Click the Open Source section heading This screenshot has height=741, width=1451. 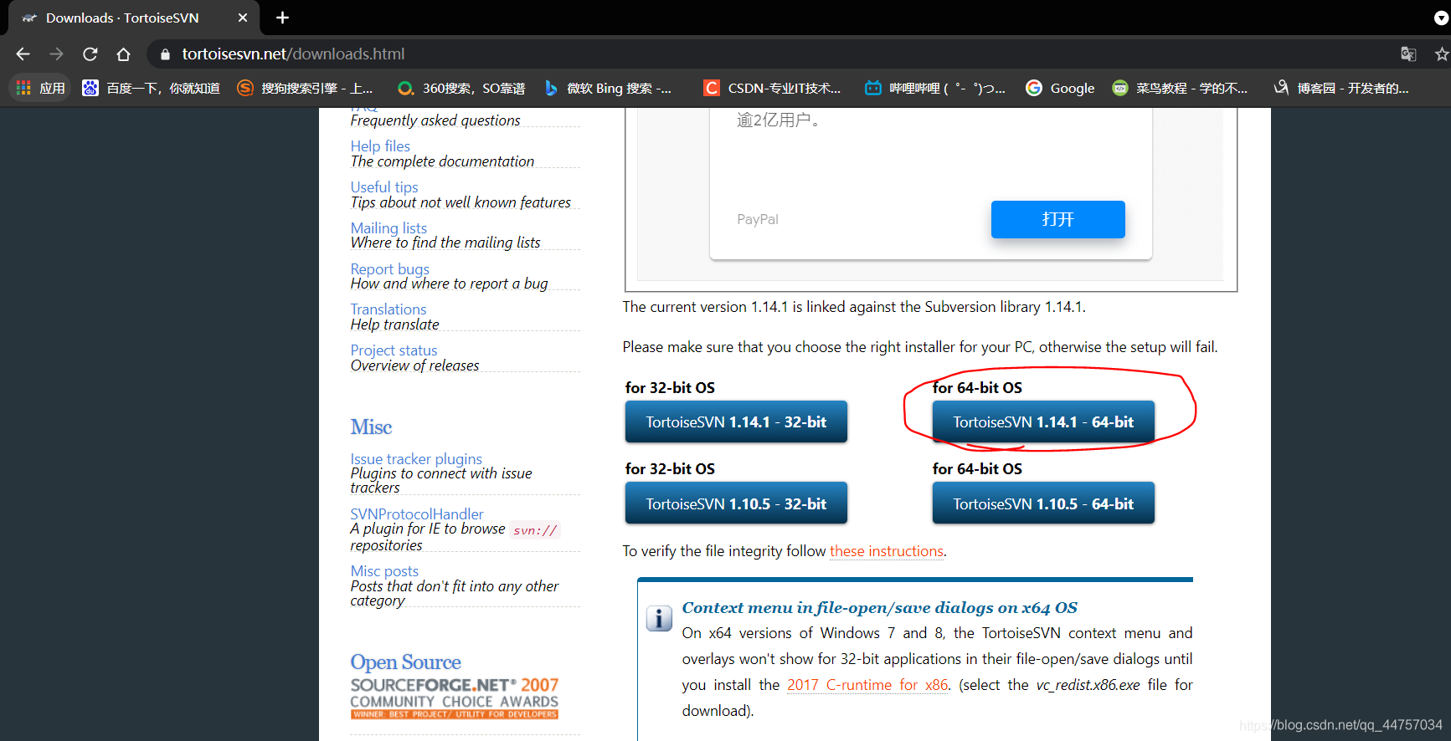tap(405, 662)
